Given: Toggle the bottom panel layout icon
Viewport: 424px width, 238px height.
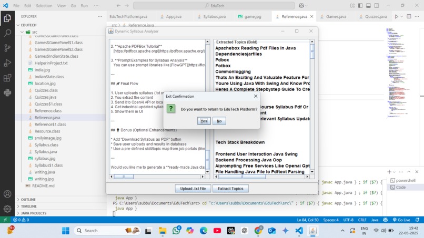Looking at the screenshot, I should [368, 5].
